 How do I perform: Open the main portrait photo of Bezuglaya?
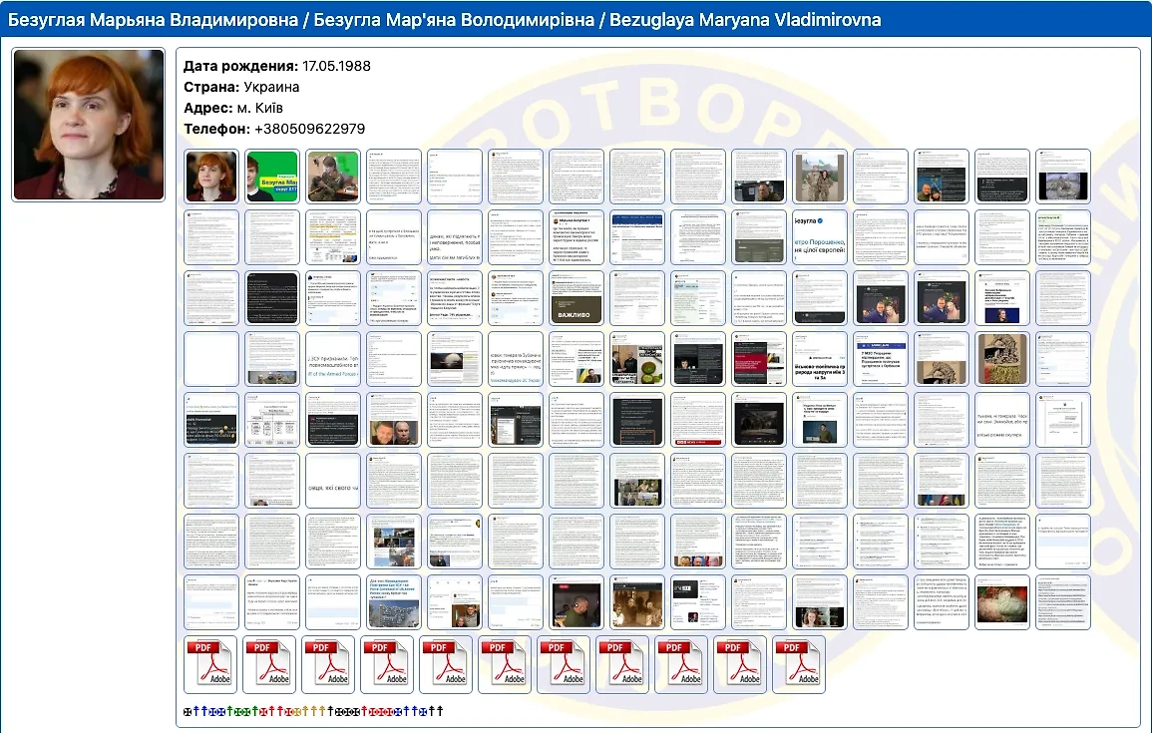88,124
